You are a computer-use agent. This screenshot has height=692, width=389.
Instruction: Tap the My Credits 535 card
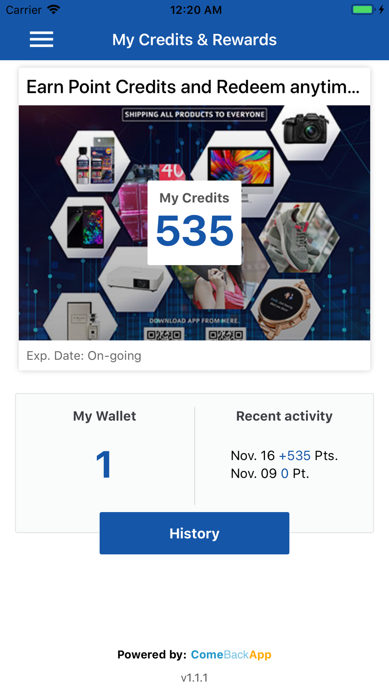click(x=194, y=223)
